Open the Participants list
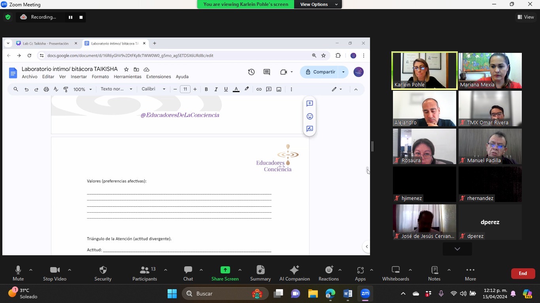540x303 pixels. click(x=145, y=273)
